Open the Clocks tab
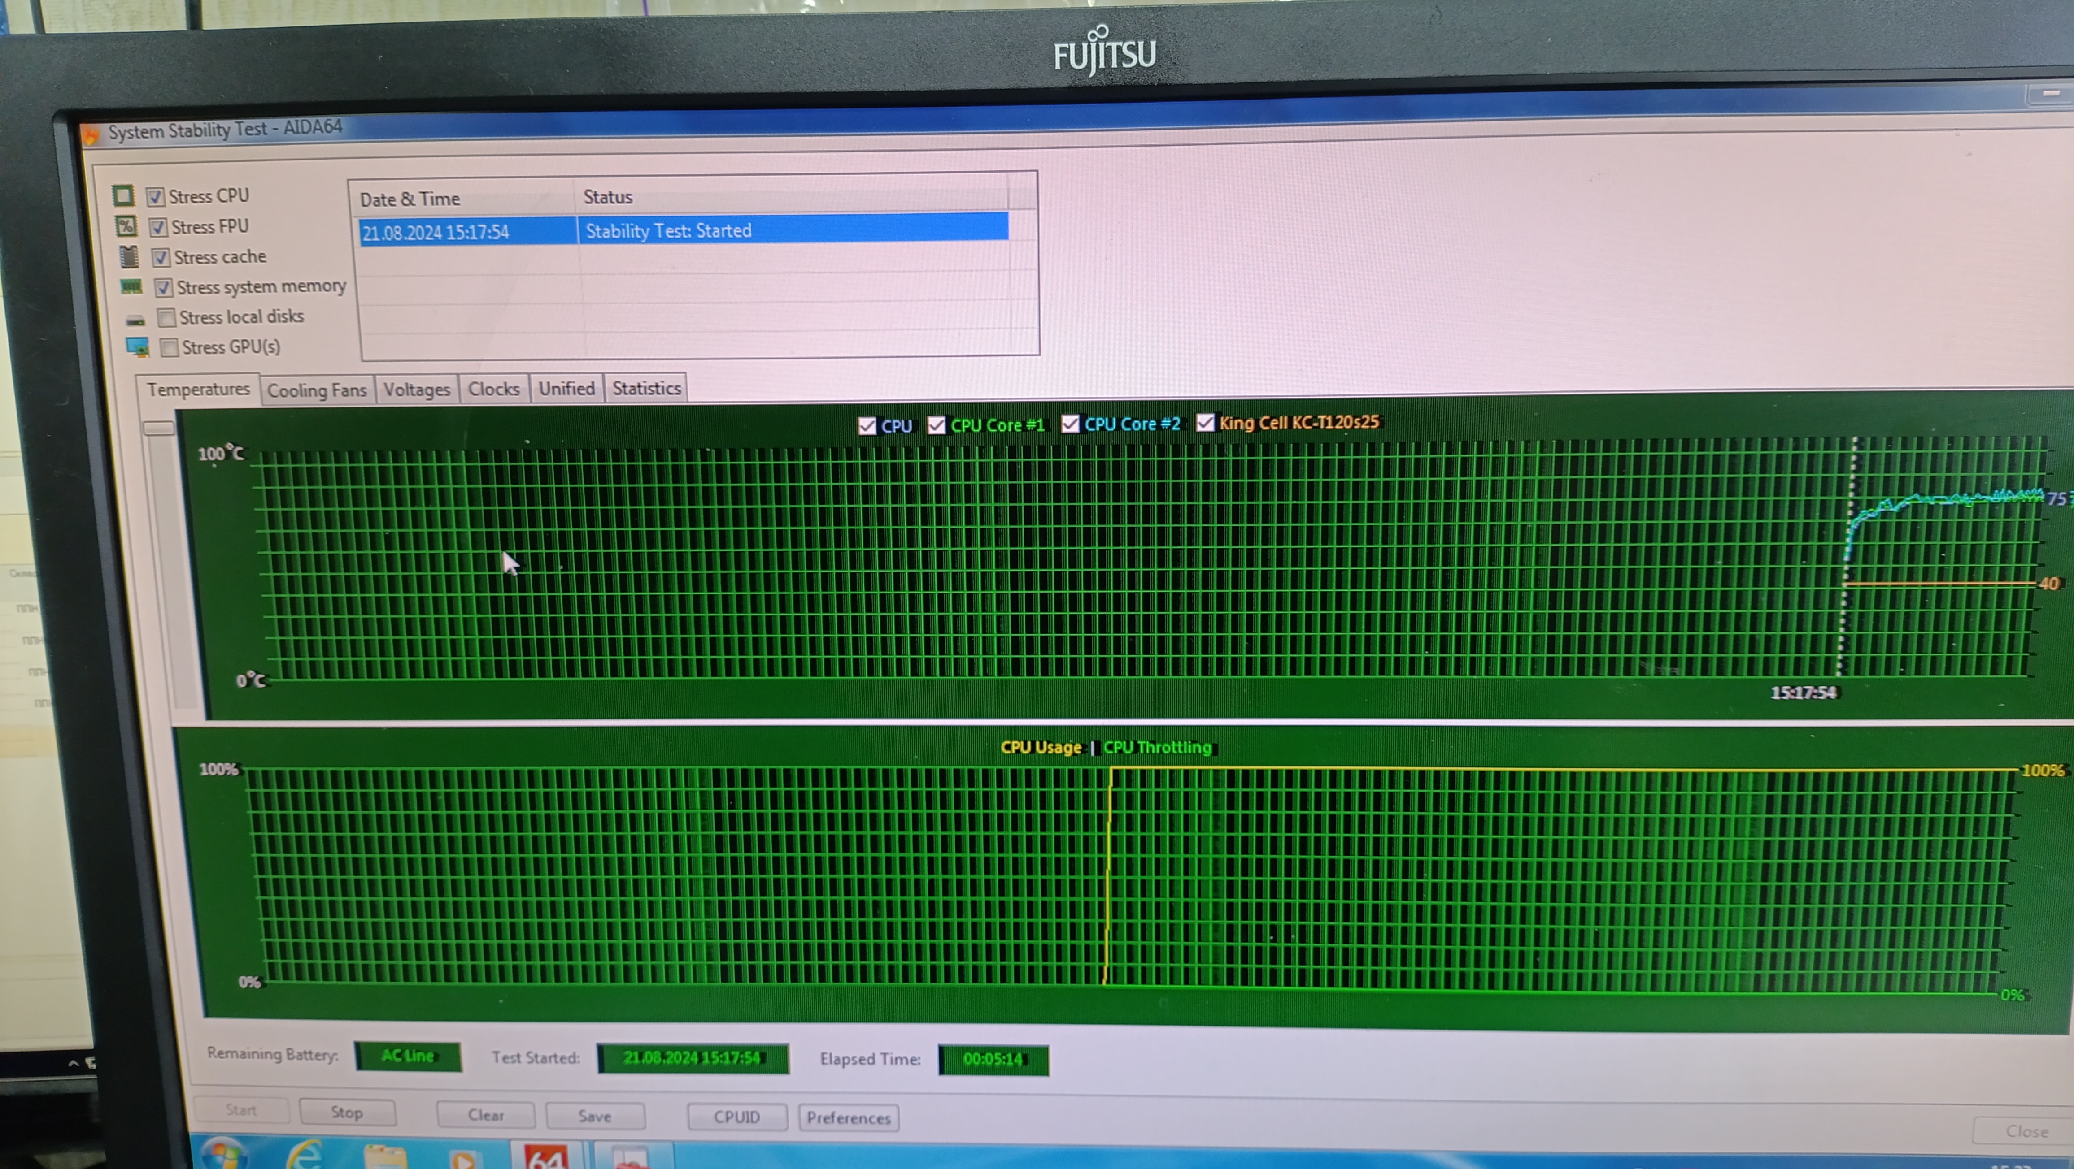 [x=493, y=389]
